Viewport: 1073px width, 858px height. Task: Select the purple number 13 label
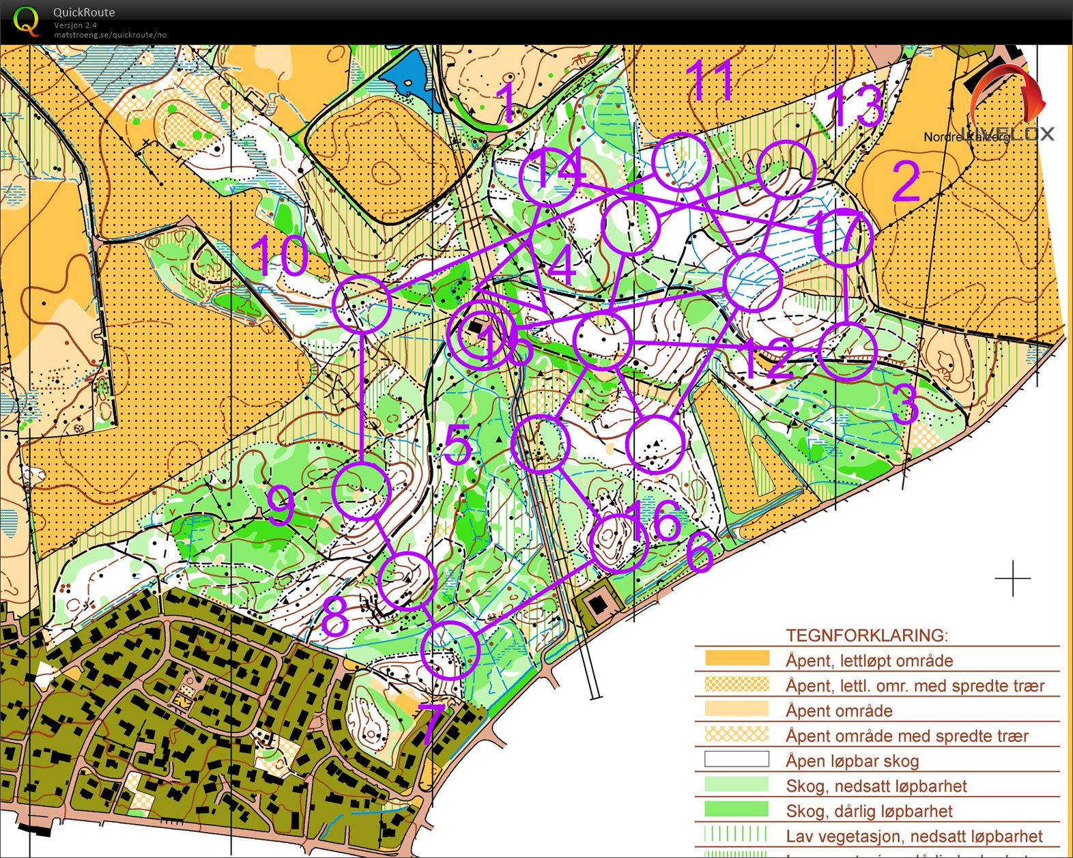tap(856, 107)
